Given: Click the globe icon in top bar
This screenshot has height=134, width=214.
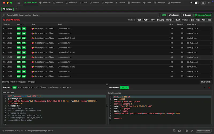Looking at the screenshot, I should click(x=203, y=3).
